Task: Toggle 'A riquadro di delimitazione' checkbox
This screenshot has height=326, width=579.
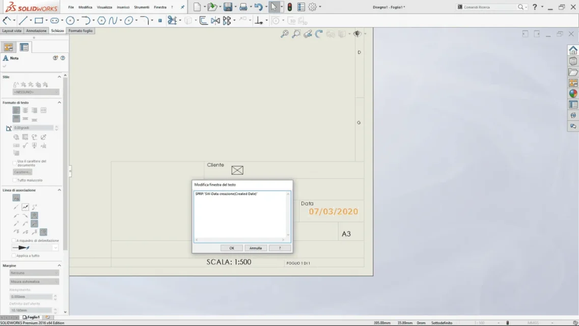Action: click(14, 240)
